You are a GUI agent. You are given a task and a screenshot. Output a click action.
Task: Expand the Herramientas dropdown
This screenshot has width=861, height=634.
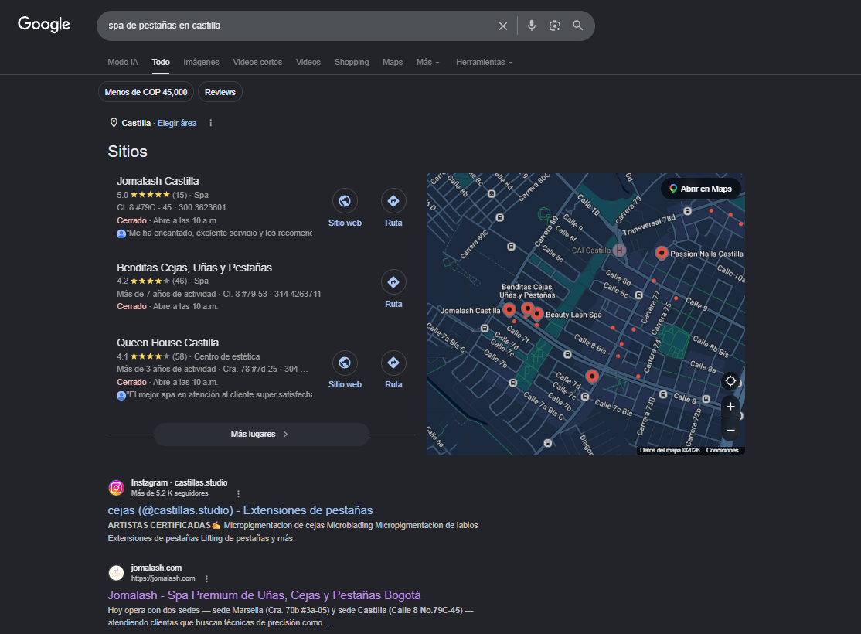coord(485,62)
